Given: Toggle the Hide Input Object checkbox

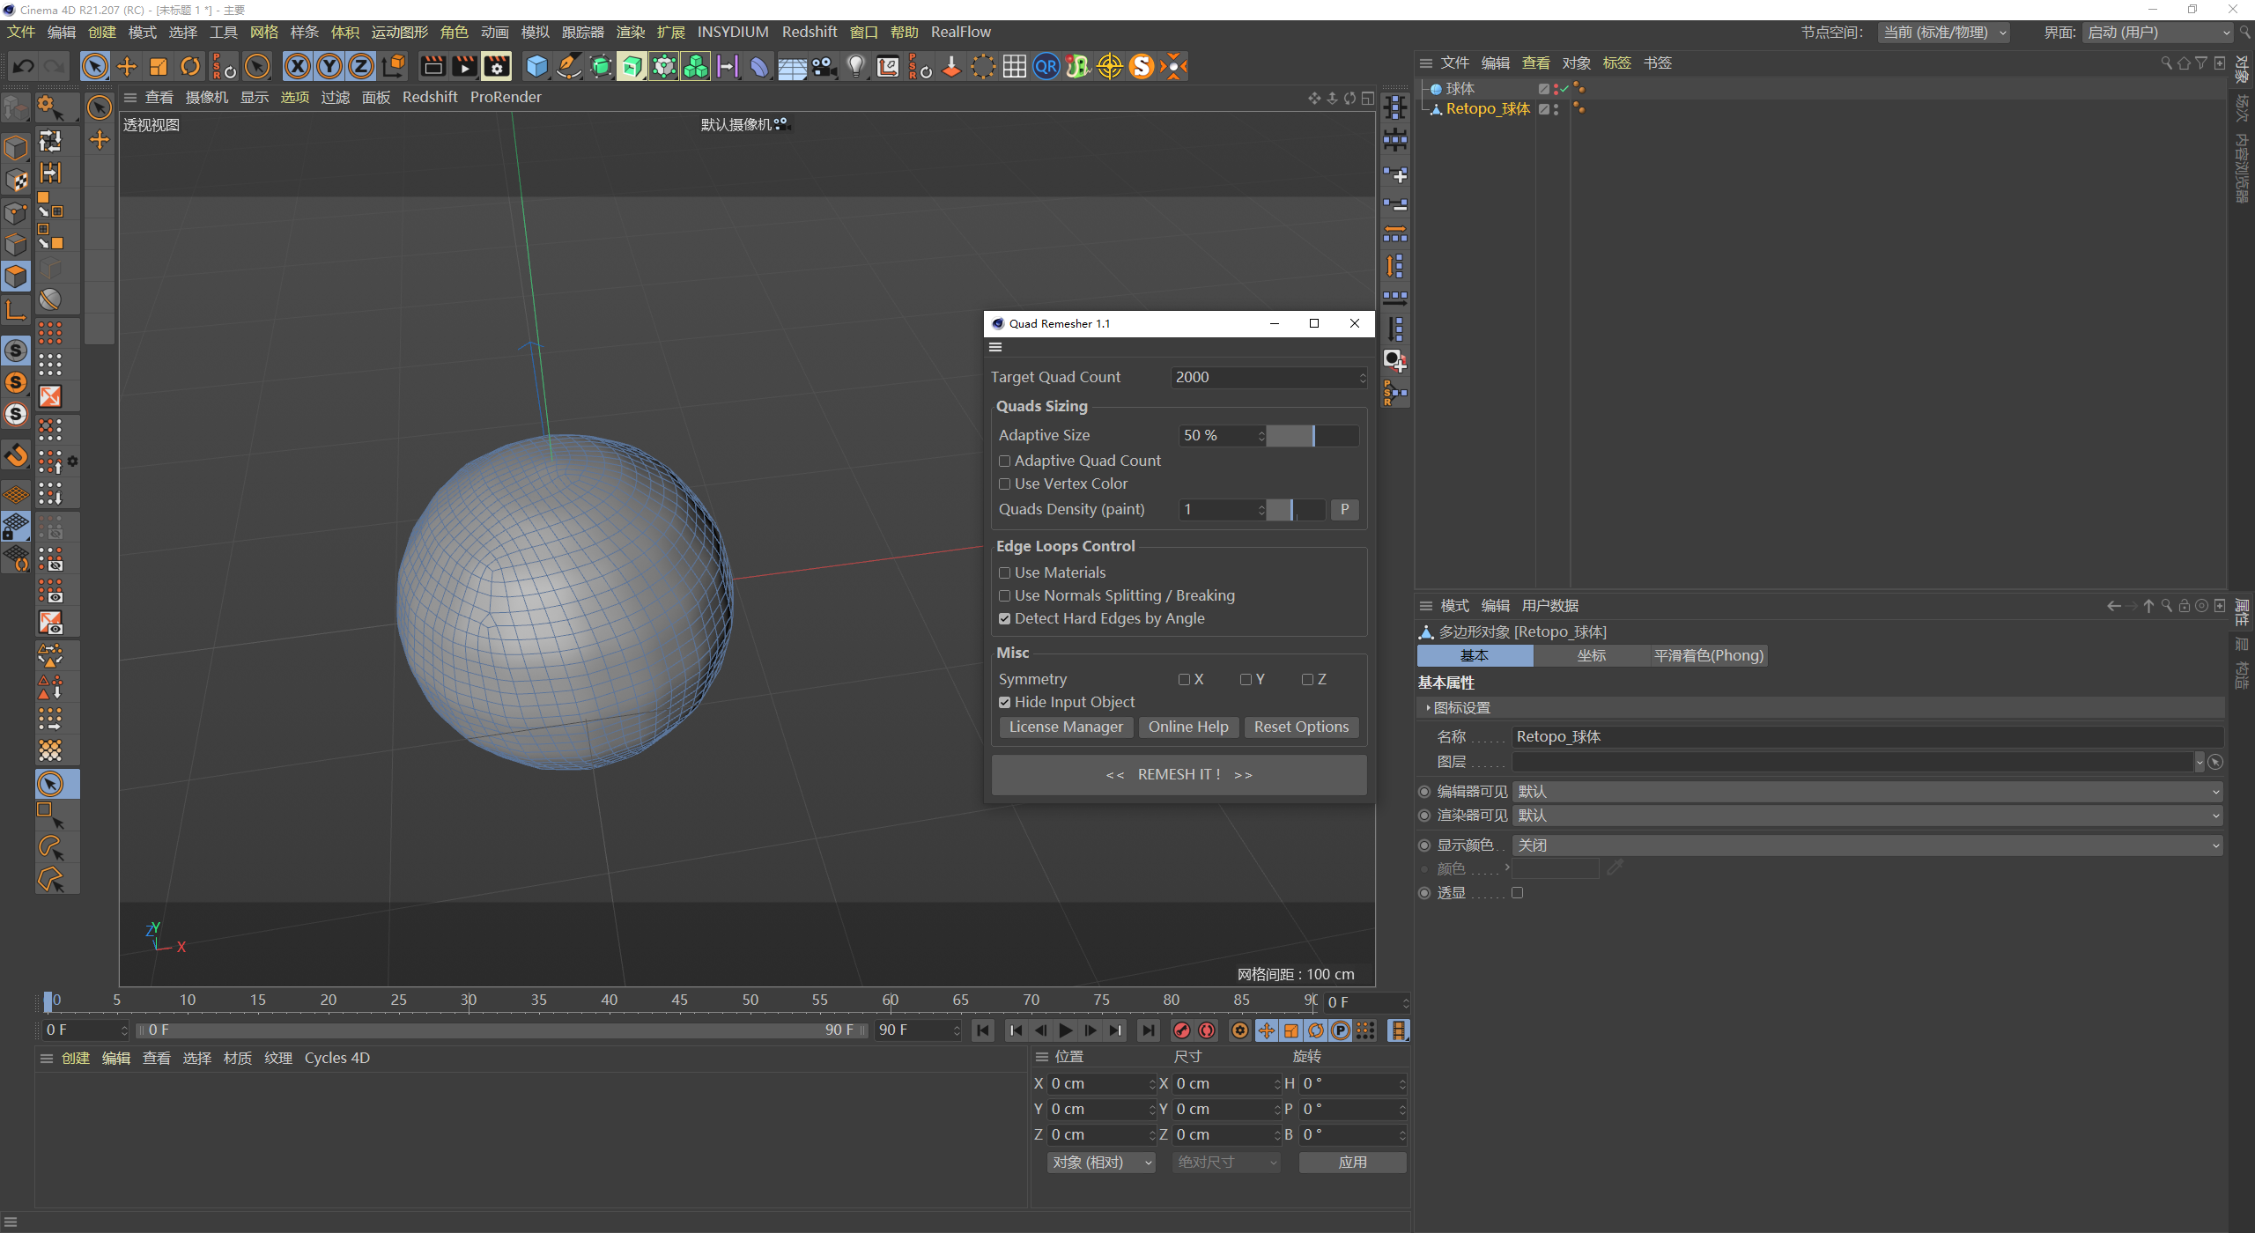Looking at the screenshot, I should [1004, 703].
